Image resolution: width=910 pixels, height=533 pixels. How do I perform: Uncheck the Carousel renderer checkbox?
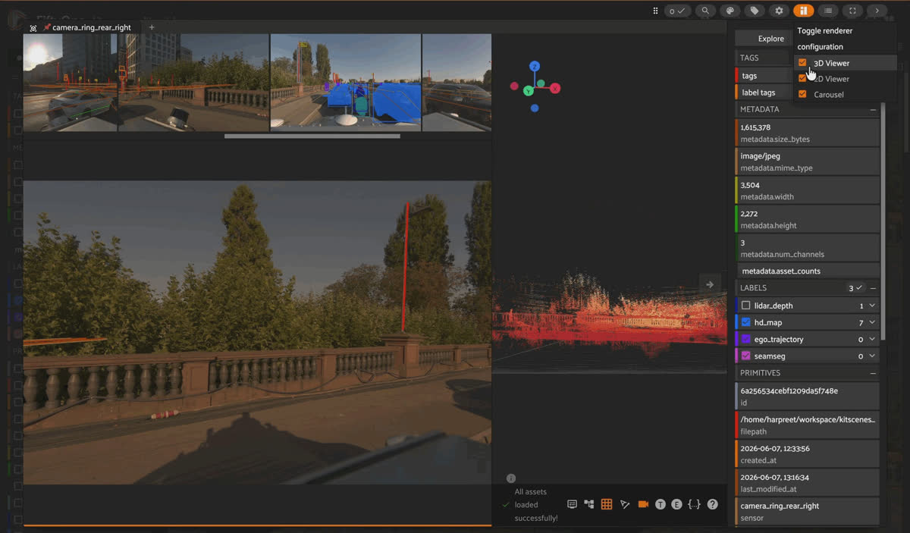click(802, 94)
